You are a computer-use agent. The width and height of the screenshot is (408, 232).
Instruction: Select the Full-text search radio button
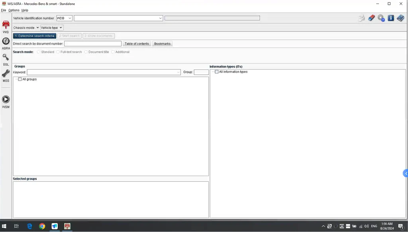[x=58, y=52]
